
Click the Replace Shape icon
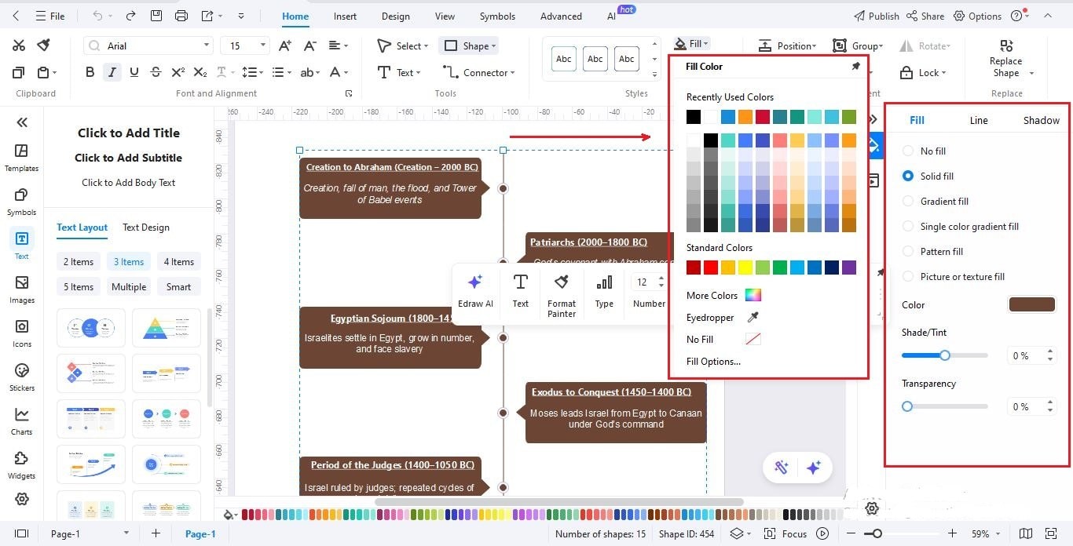click(x=1005, y=59)
